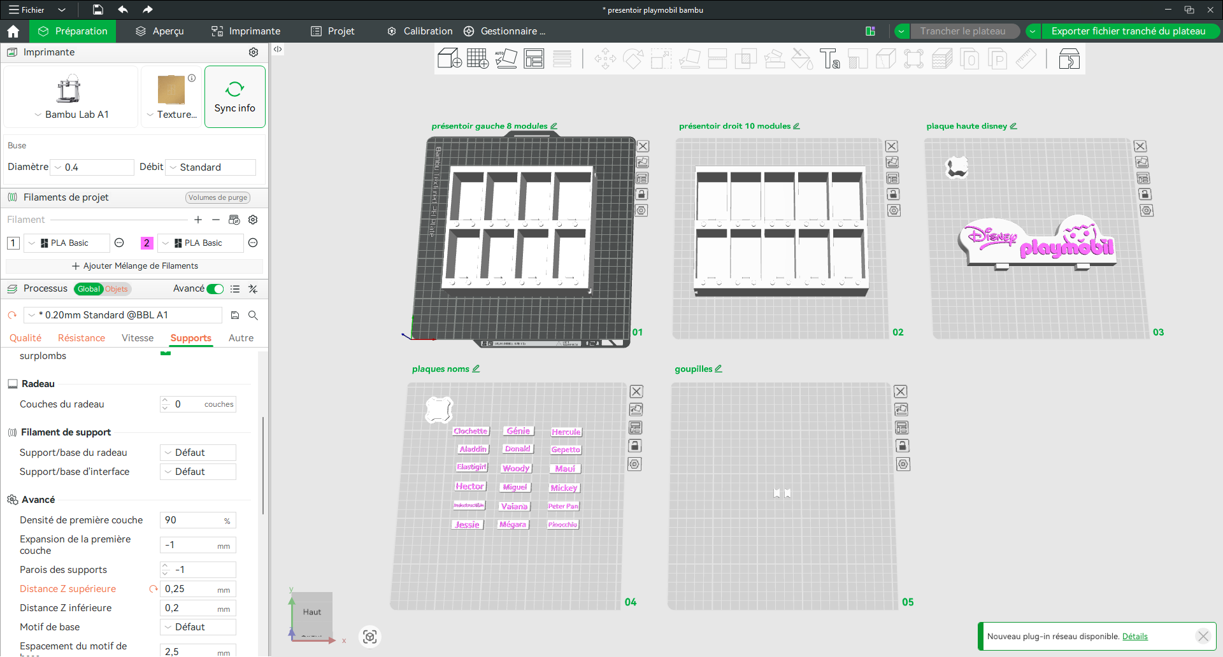Viewport: 1223px width, 657px height.
Task: Click the Densité de première couche field
Action: [198, 520]
